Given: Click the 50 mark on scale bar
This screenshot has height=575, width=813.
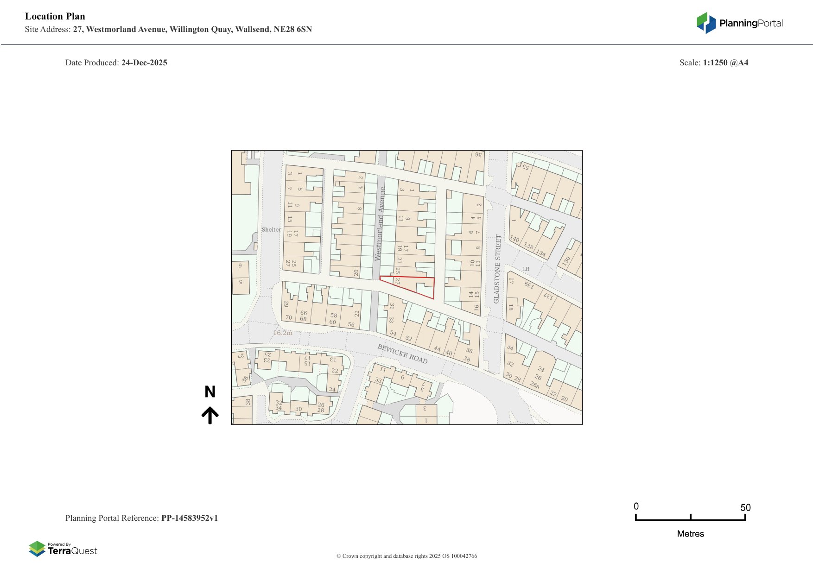Looking at the screenshot, I should [x=745, y=508].
